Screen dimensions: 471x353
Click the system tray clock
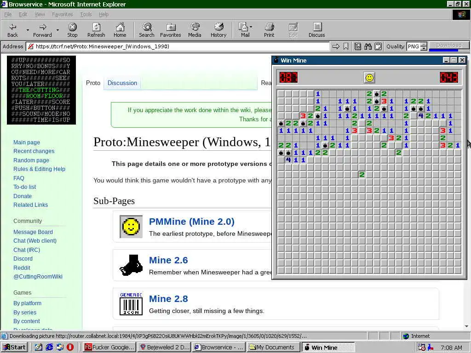pyautogui.click(x=451, y=347)
